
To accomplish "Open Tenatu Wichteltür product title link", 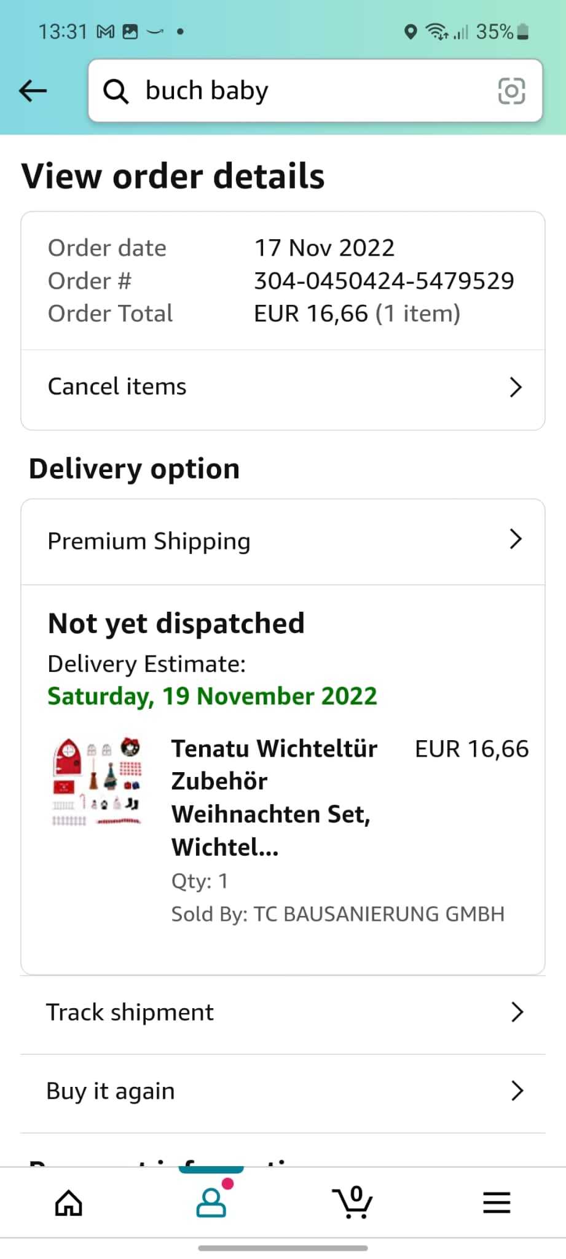I will click(273, 797).
